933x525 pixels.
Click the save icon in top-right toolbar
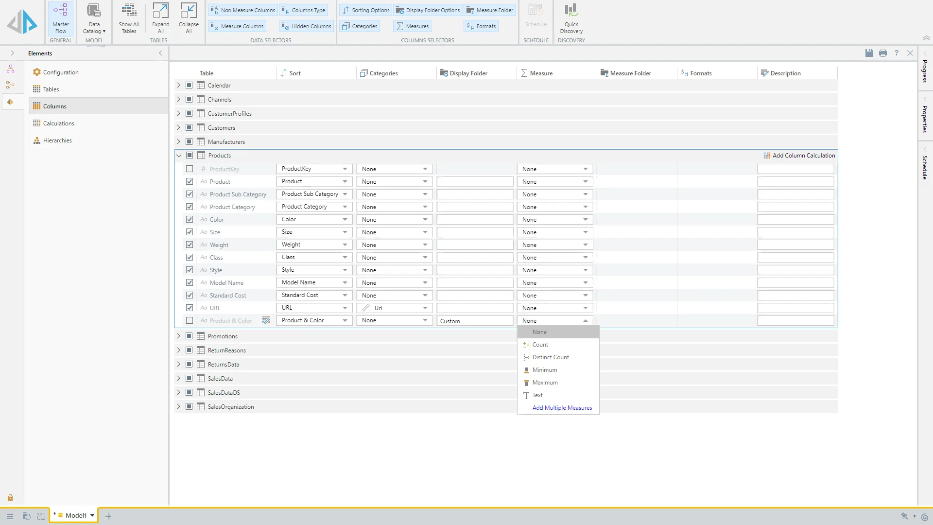point(869,53)
